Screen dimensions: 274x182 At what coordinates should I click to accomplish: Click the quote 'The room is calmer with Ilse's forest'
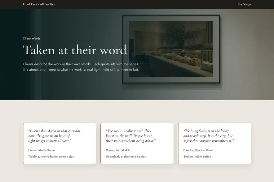131,136
